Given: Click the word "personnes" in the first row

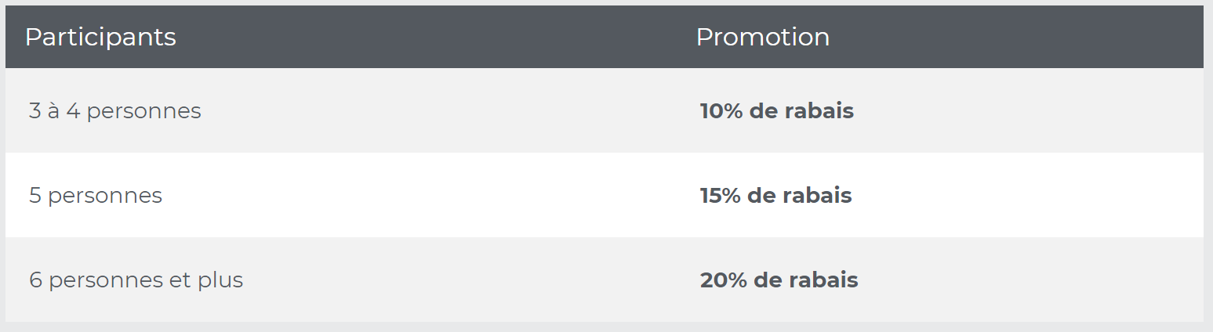Looking at the screenshot, I should point(143,112).
